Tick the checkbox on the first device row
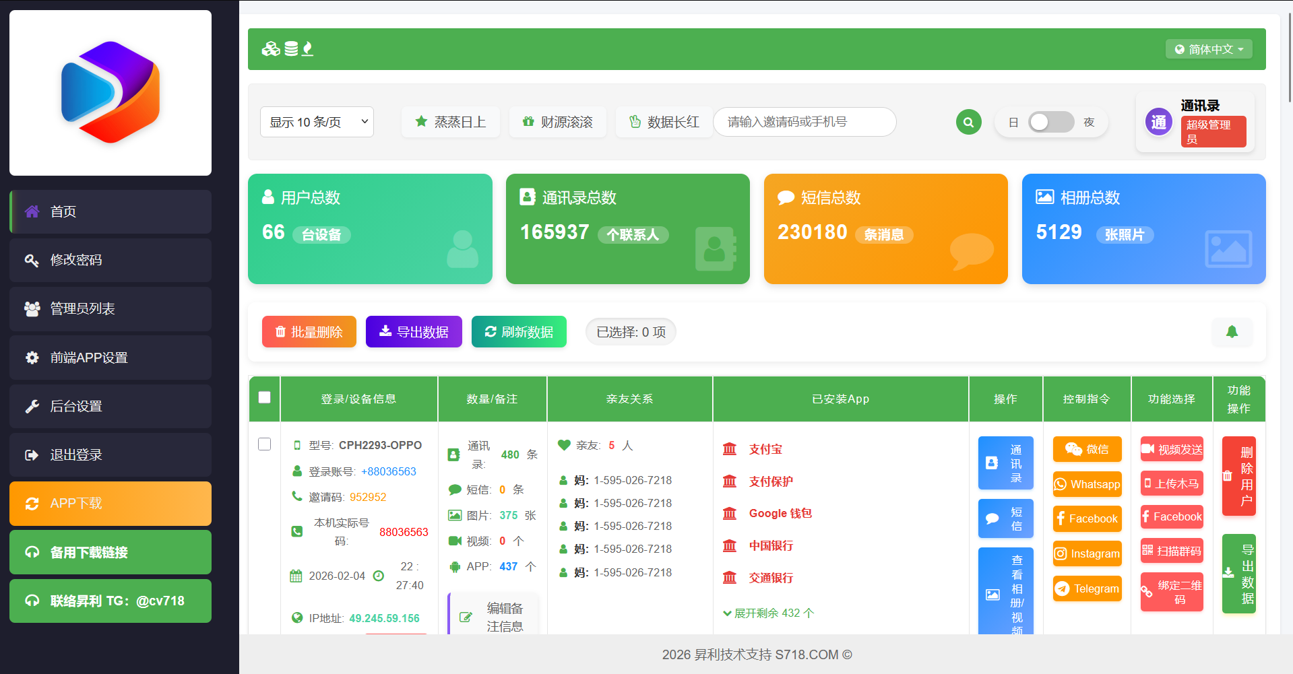 265,444
